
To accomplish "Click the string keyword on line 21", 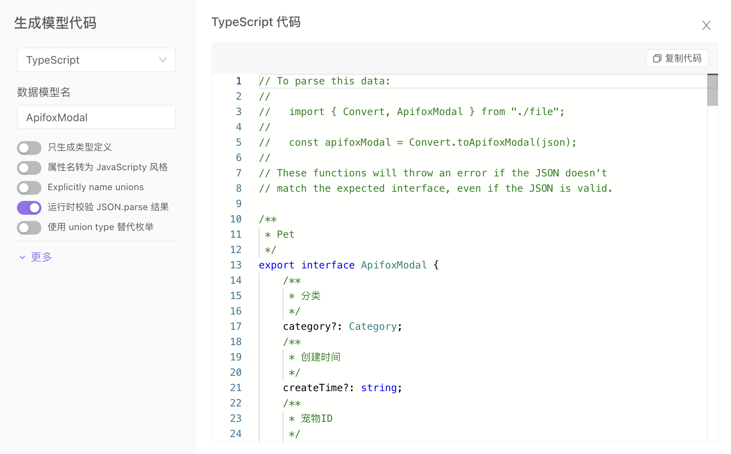I will tap(379, 388).
